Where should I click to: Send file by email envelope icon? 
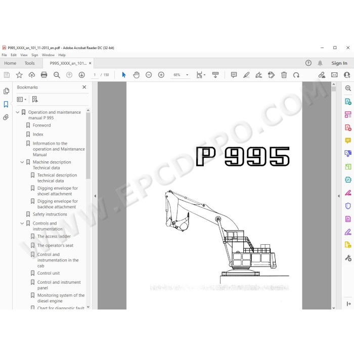pos(334,75)
